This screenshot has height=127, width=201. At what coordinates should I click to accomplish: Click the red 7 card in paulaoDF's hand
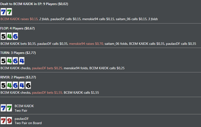[3, 120]
